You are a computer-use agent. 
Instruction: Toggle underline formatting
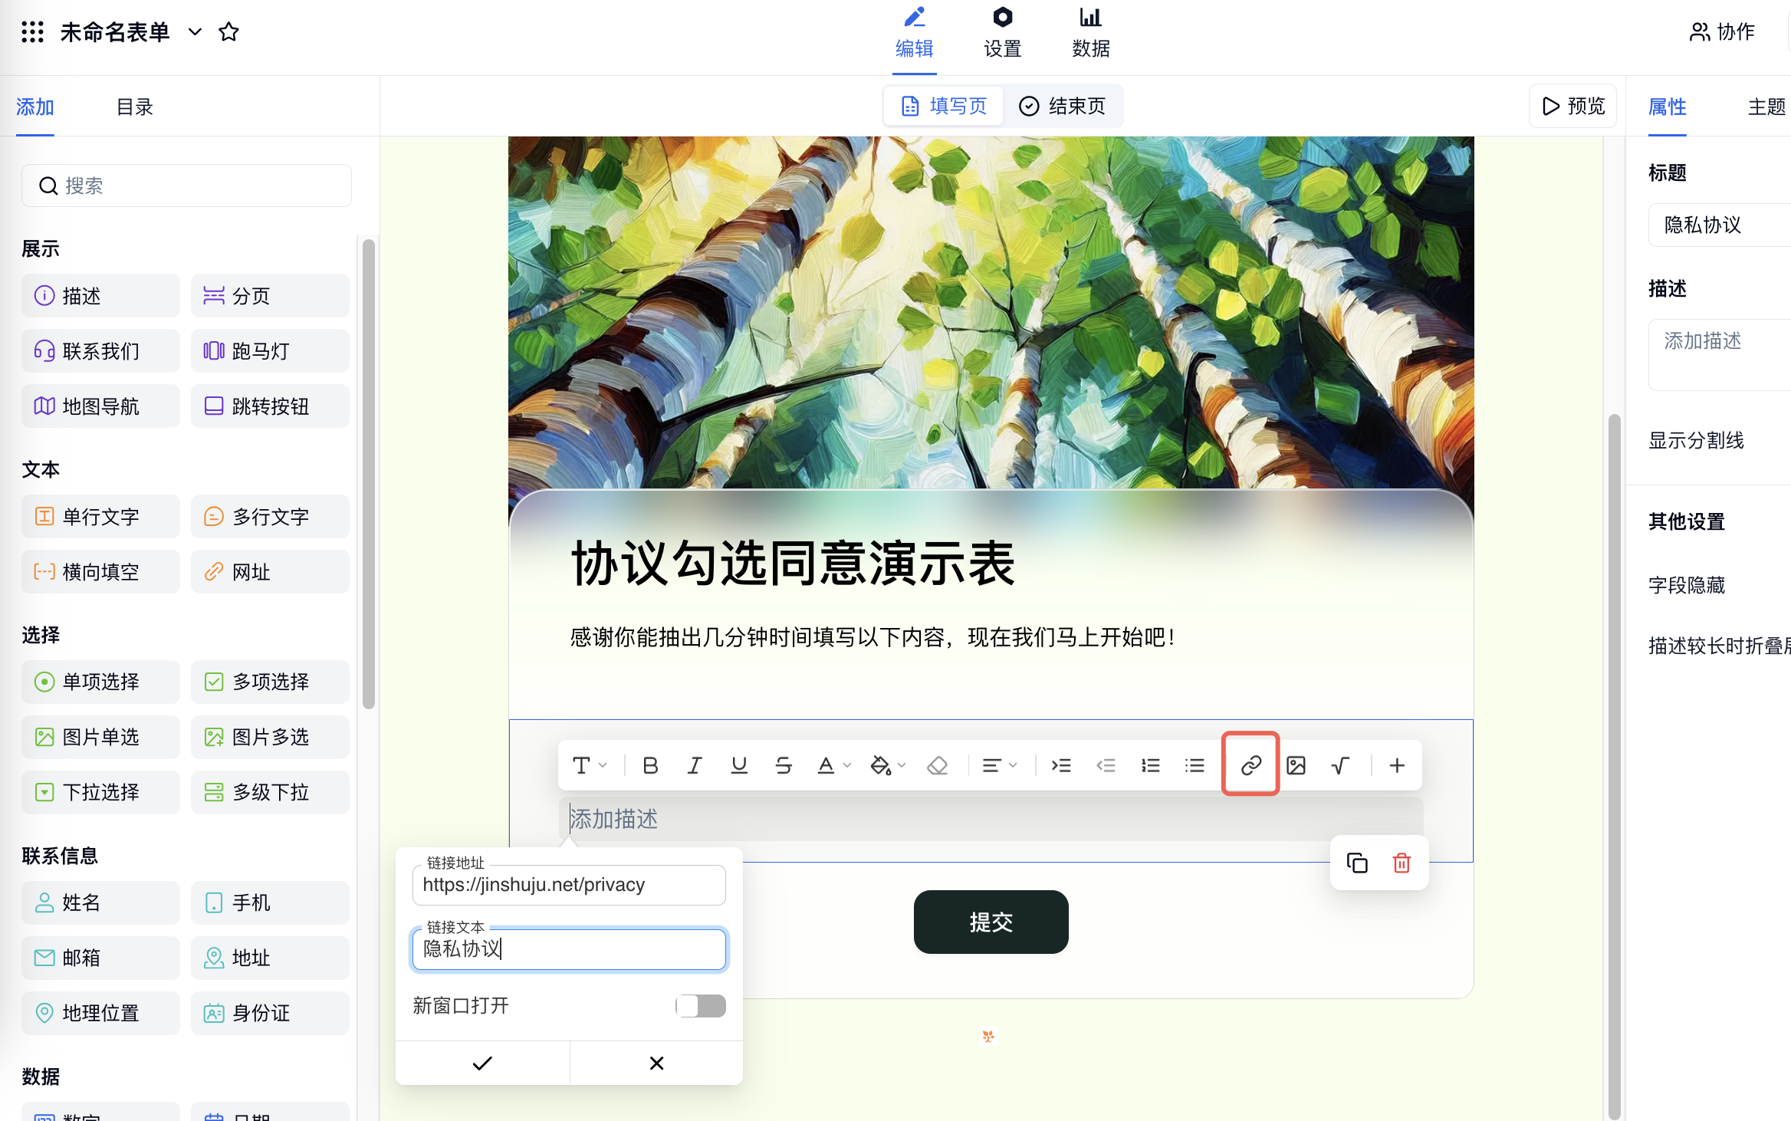pyautogui.click(x=739, y=765)
